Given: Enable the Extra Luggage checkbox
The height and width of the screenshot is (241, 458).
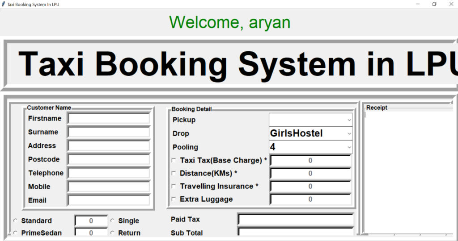Looking at the screenshot, I should tap(174, 199).
